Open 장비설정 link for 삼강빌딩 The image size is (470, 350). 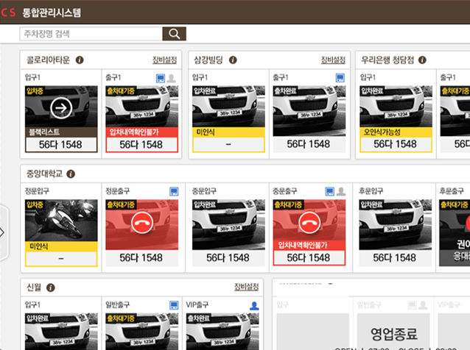(333, 60)
